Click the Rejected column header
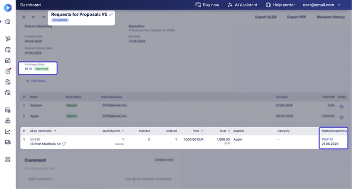The height and width of the screenshot is (189, 352). click(144, 131)
